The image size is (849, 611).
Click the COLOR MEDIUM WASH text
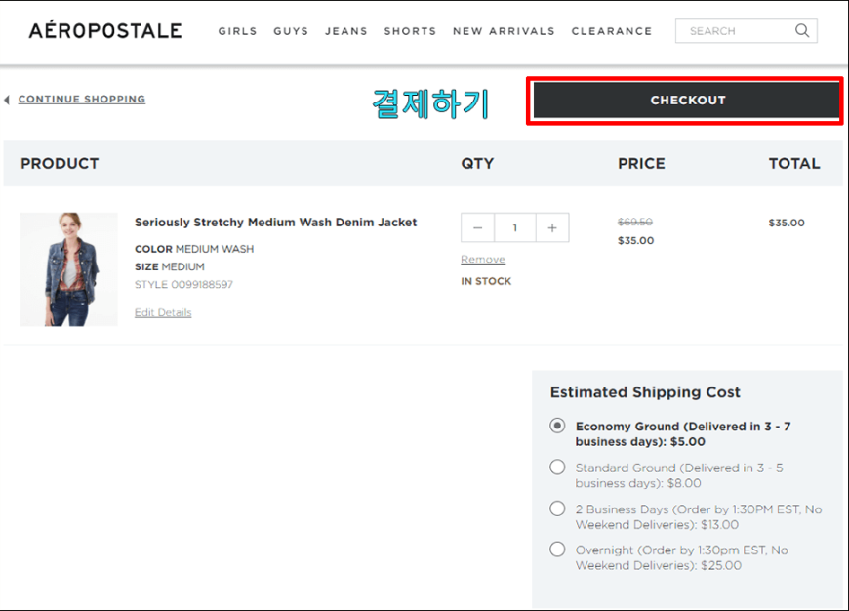tap(194, 249)
